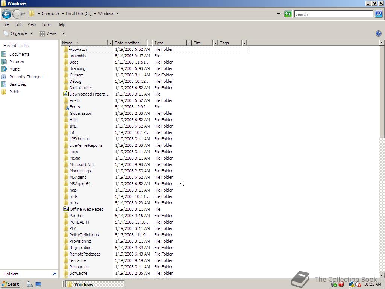Click the Windows taskbar button

coord(95,284)
